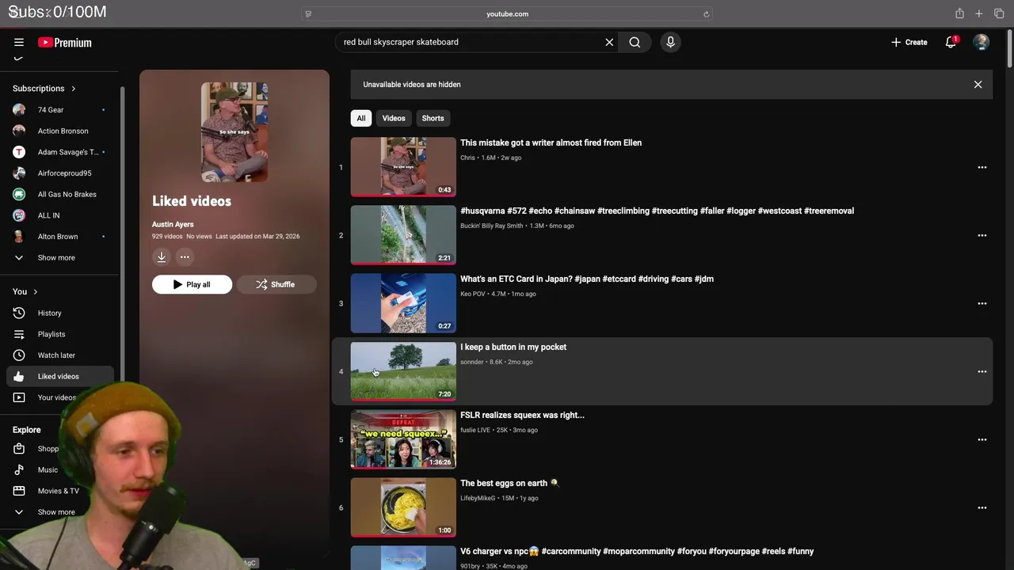Viewport: 1014px width, 570px height.
Task: Select the Videos filter chip
Action: (x=394, y=118)
